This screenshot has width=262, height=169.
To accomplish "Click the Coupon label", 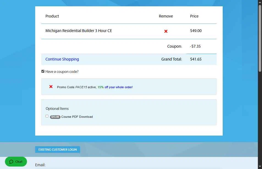I will pos(175,46).
